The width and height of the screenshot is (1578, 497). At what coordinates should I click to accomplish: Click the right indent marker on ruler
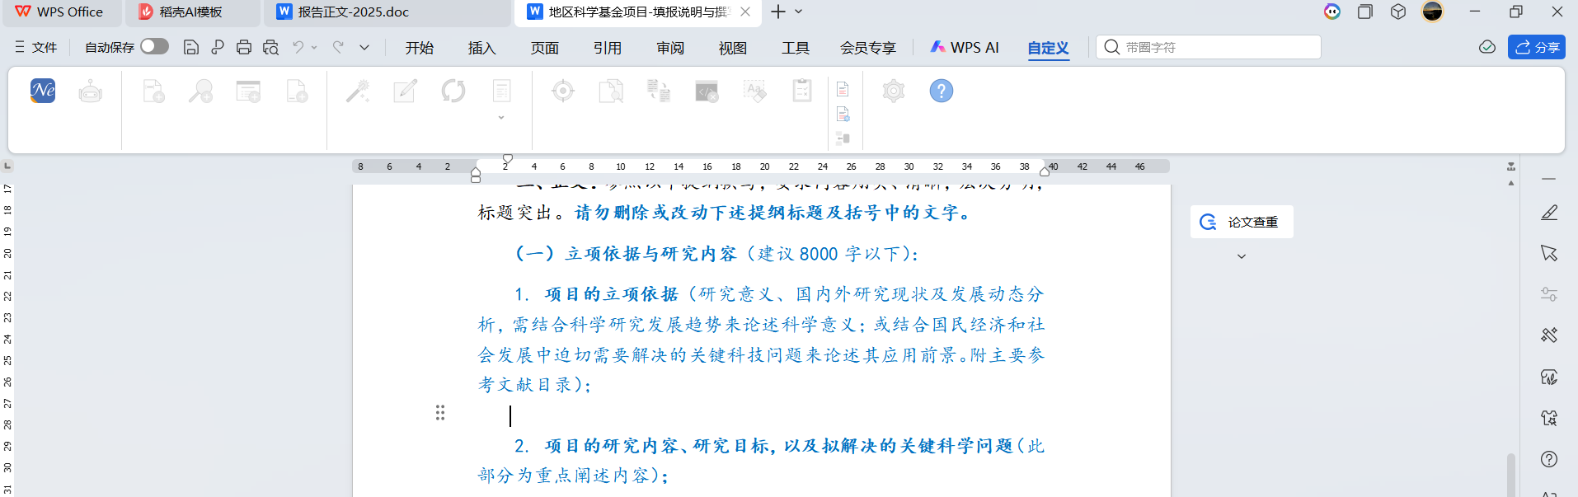(1045, 171)
